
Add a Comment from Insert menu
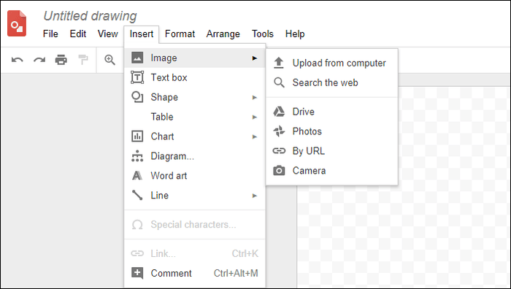[x=195, y=273]
